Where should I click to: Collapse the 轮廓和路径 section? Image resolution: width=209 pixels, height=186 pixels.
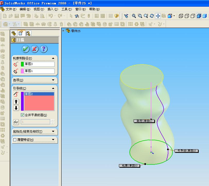(x=53, y=58)
